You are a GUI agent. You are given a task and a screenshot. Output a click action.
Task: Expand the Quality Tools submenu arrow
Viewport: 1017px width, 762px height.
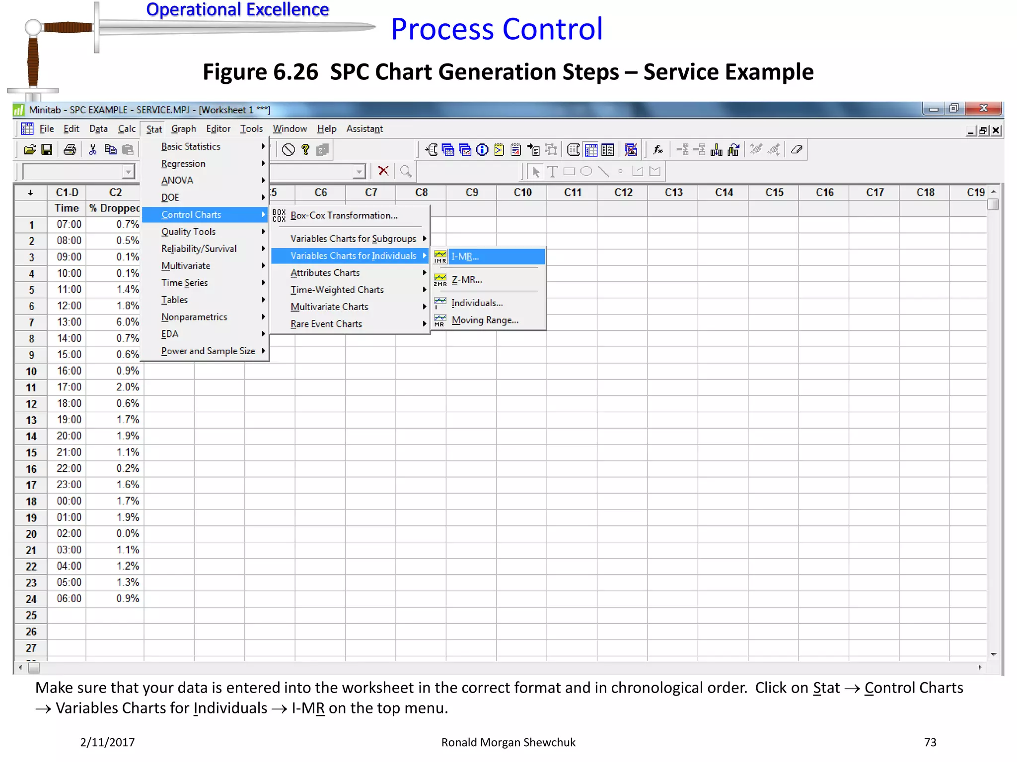point(263,232)
